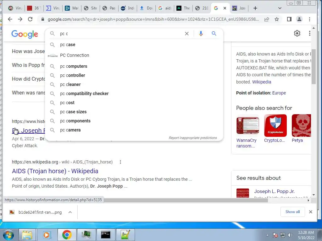This screenshot has height=241, width=322.
Task: Show hidden system tray icons
Action: point(267,235)
